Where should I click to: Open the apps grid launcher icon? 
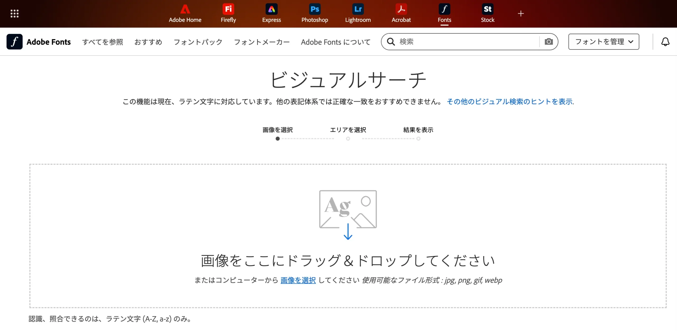tap(15, 13)
